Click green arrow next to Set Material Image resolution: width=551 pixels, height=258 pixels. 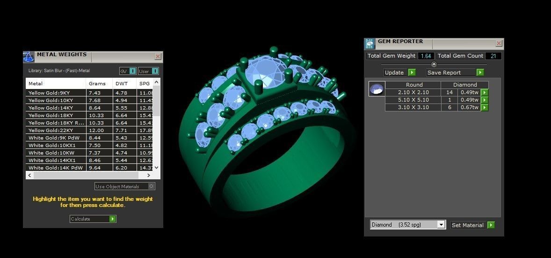click(491, 225)
